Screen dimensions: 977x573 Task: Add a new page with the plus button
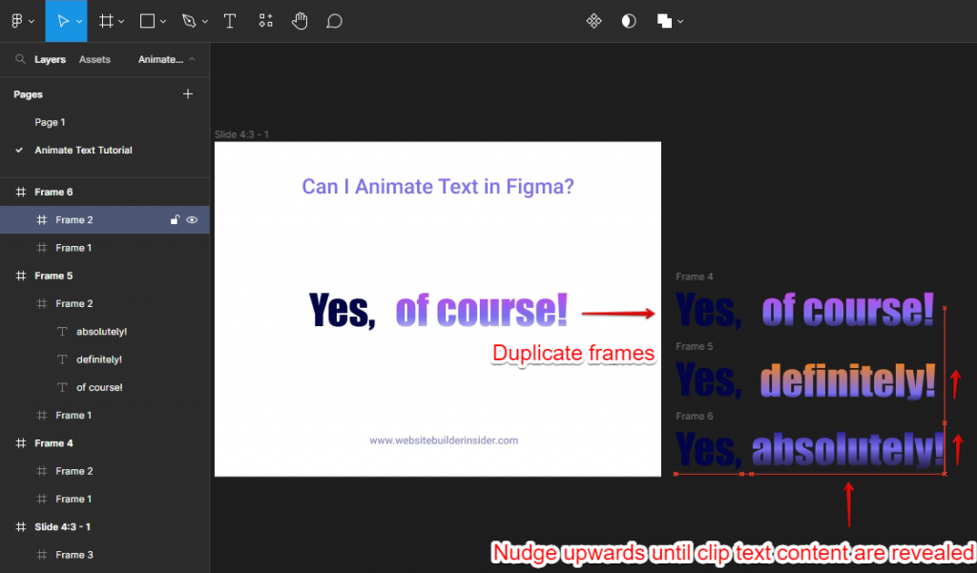188,93
